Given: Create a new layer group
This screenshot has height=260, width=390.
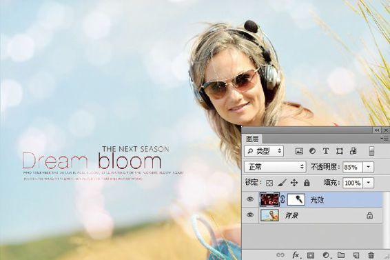Looking at the screenshot, I should tap(341, 255).
